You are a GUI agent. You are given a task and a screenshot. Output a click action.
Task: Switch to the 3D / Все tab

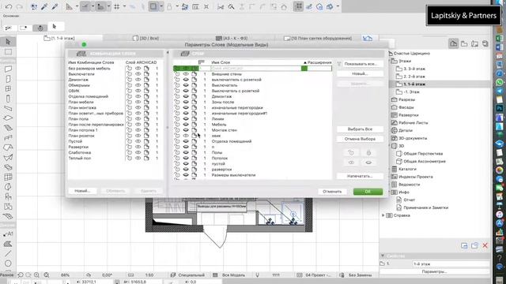pos(145,38)
